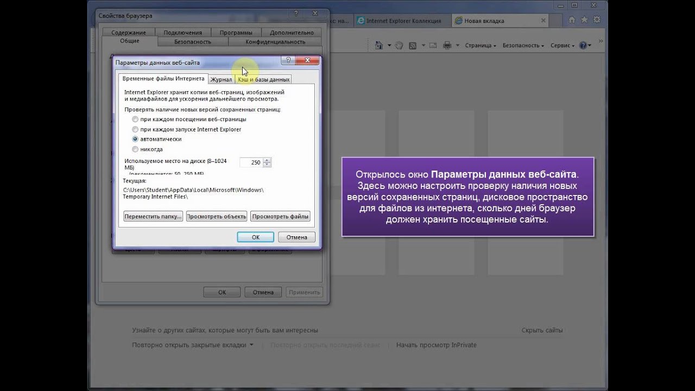Open the Дополнительно tab
The height and width of the screenshot is (391, 695).
coord(292,33)
